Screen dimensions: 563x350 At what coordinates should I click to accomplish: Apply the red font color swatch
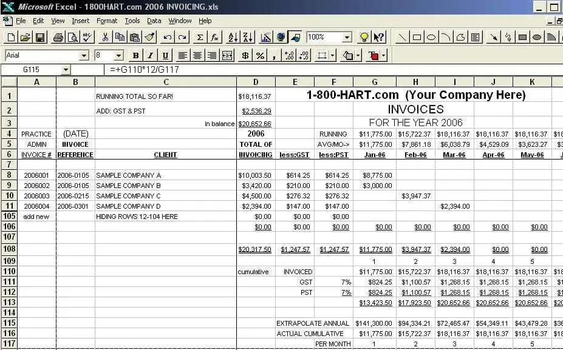[374, 56]
